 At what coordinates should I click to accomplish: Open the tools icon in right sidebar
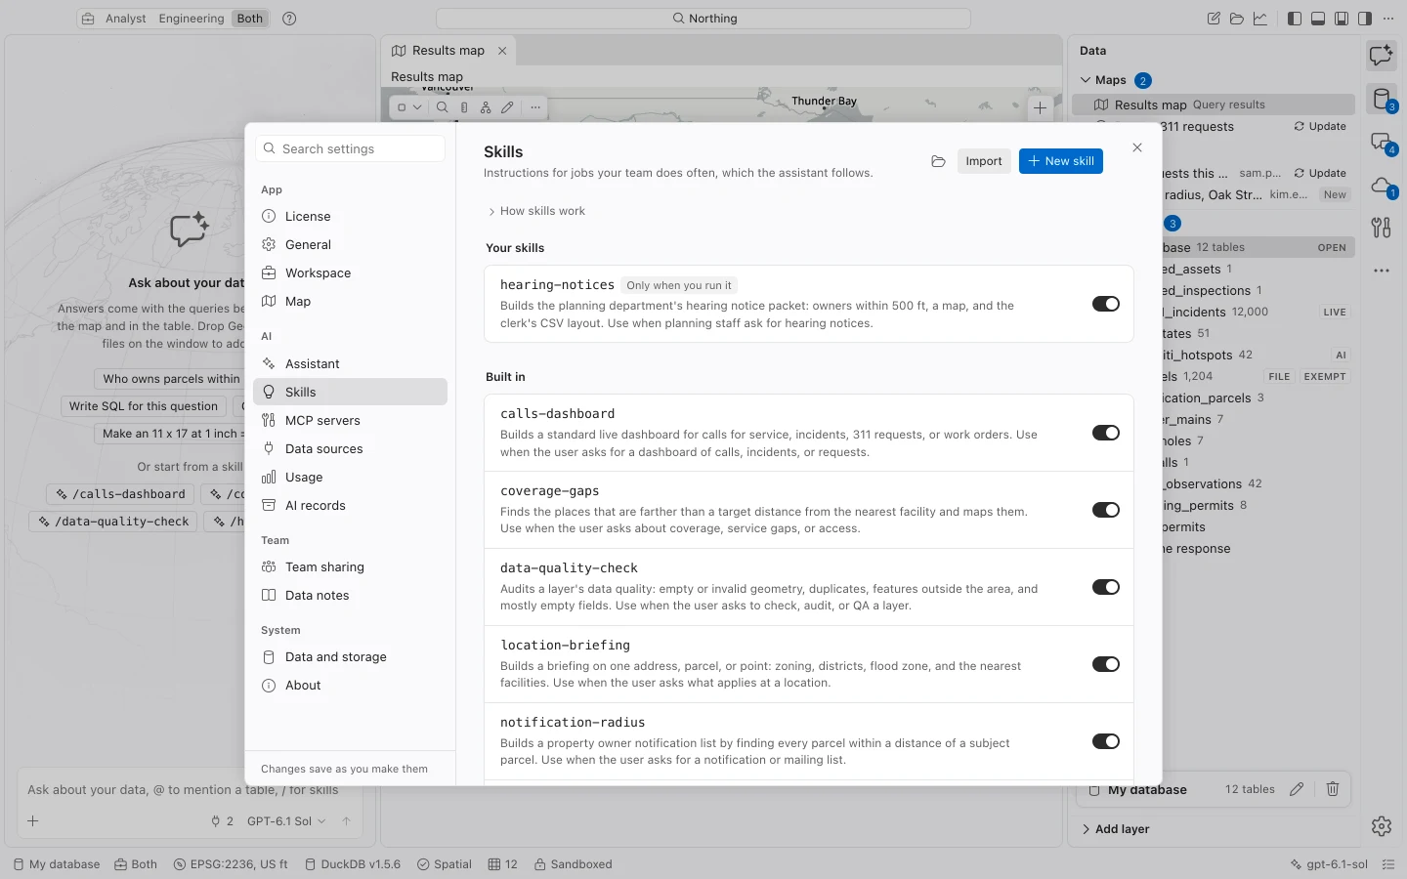coord(1381,228)
